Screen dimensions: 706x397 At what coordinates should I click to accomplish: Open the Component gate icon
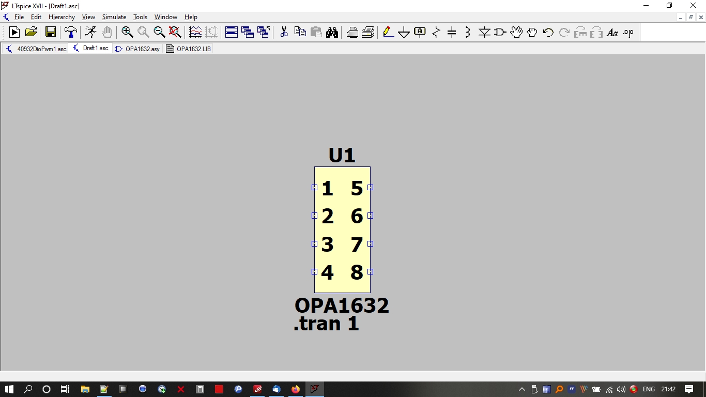pos(500,33)
